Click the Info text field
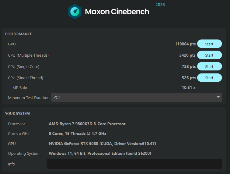 click(x=134, y=164)
